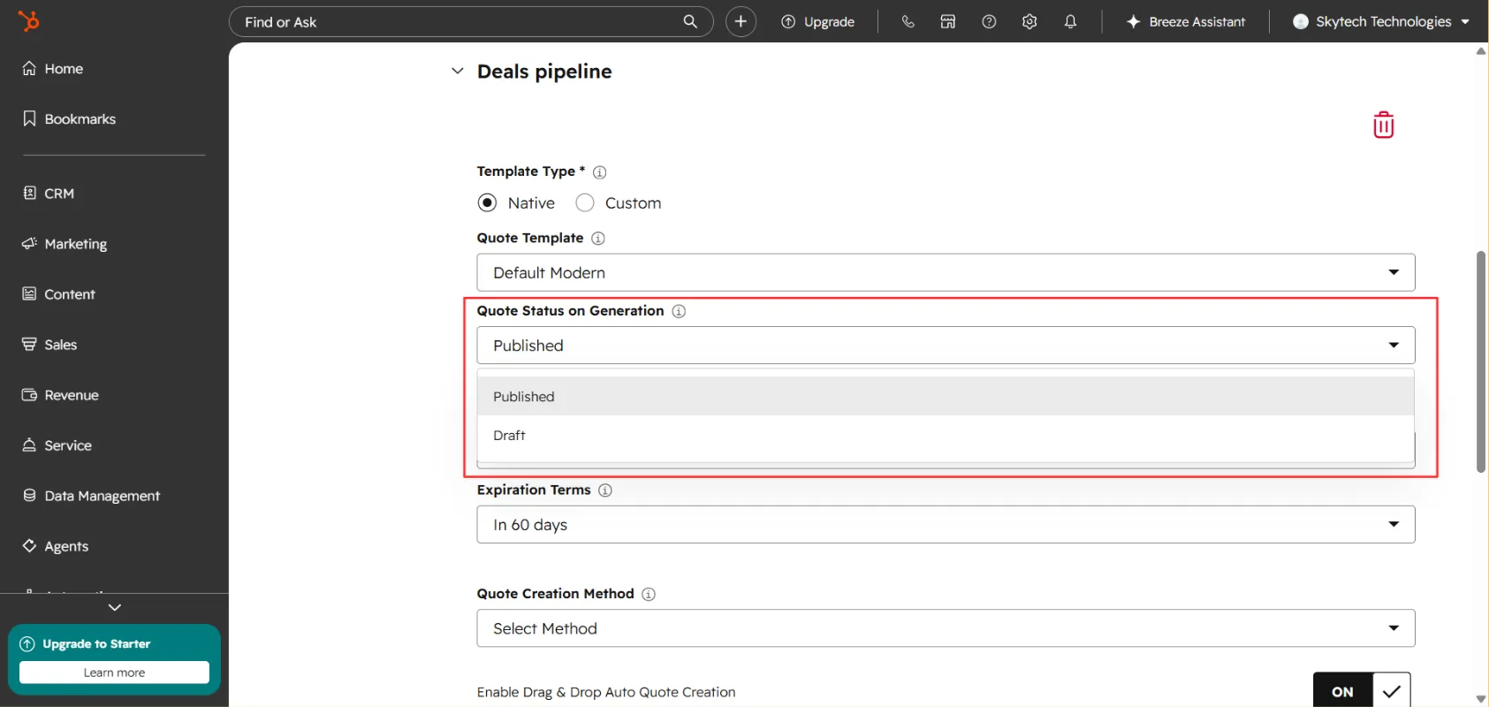The image size is (1489, 707).
Task: Open the Quote Template dropdown
Action: pos(946,272)
